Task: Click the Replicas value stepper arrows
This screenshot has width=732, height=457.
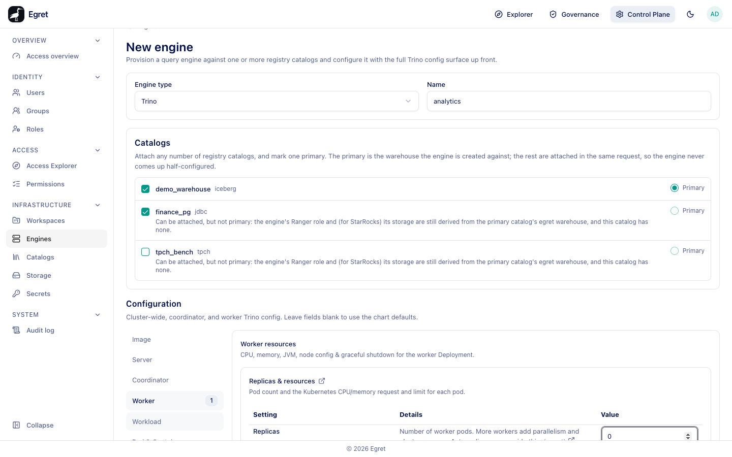Action: click(688, 436)
